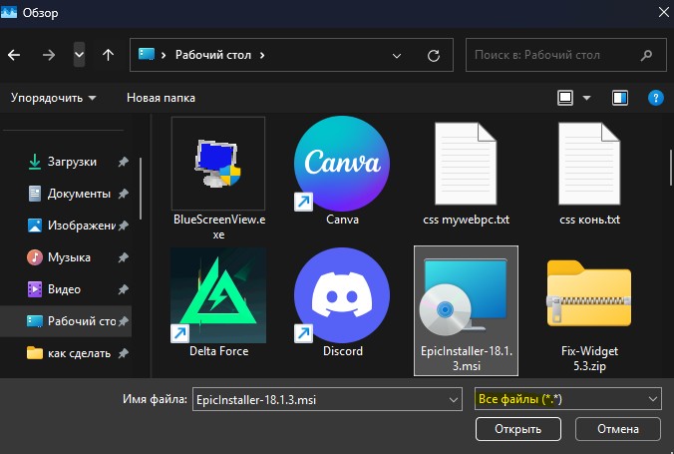Select EpicInstaller-18.1.3.msi installer icon
The width and height of the screenshot is (674, 454).
point(463,297)
